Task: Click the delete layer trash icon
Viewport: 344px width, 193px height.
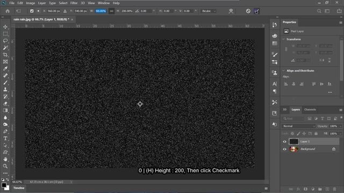Action: pyautogui.click(x=334, y=189)
